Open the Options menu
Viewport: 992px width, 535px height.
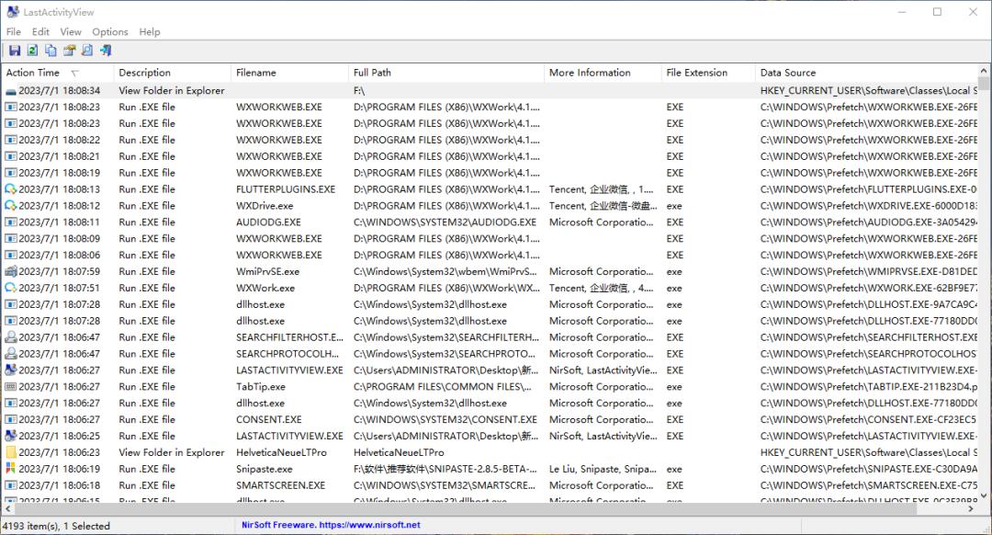(110, 31)
